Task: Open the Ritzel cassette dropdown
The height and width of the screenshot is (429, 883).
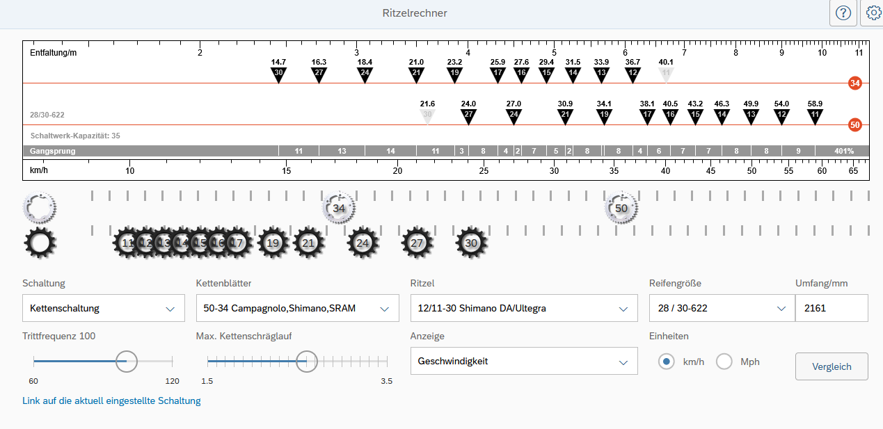Action: [523, 308]
